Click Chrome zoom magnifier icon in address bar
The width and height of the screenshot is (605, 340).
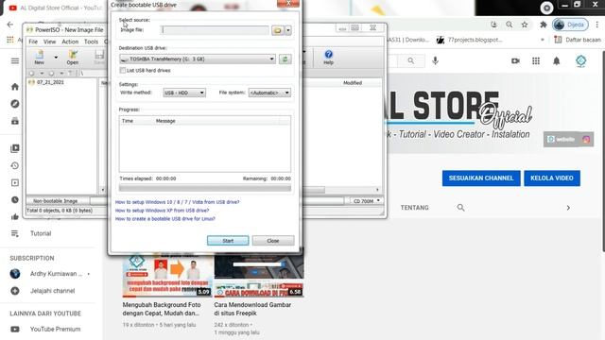(x=510, y=25)
